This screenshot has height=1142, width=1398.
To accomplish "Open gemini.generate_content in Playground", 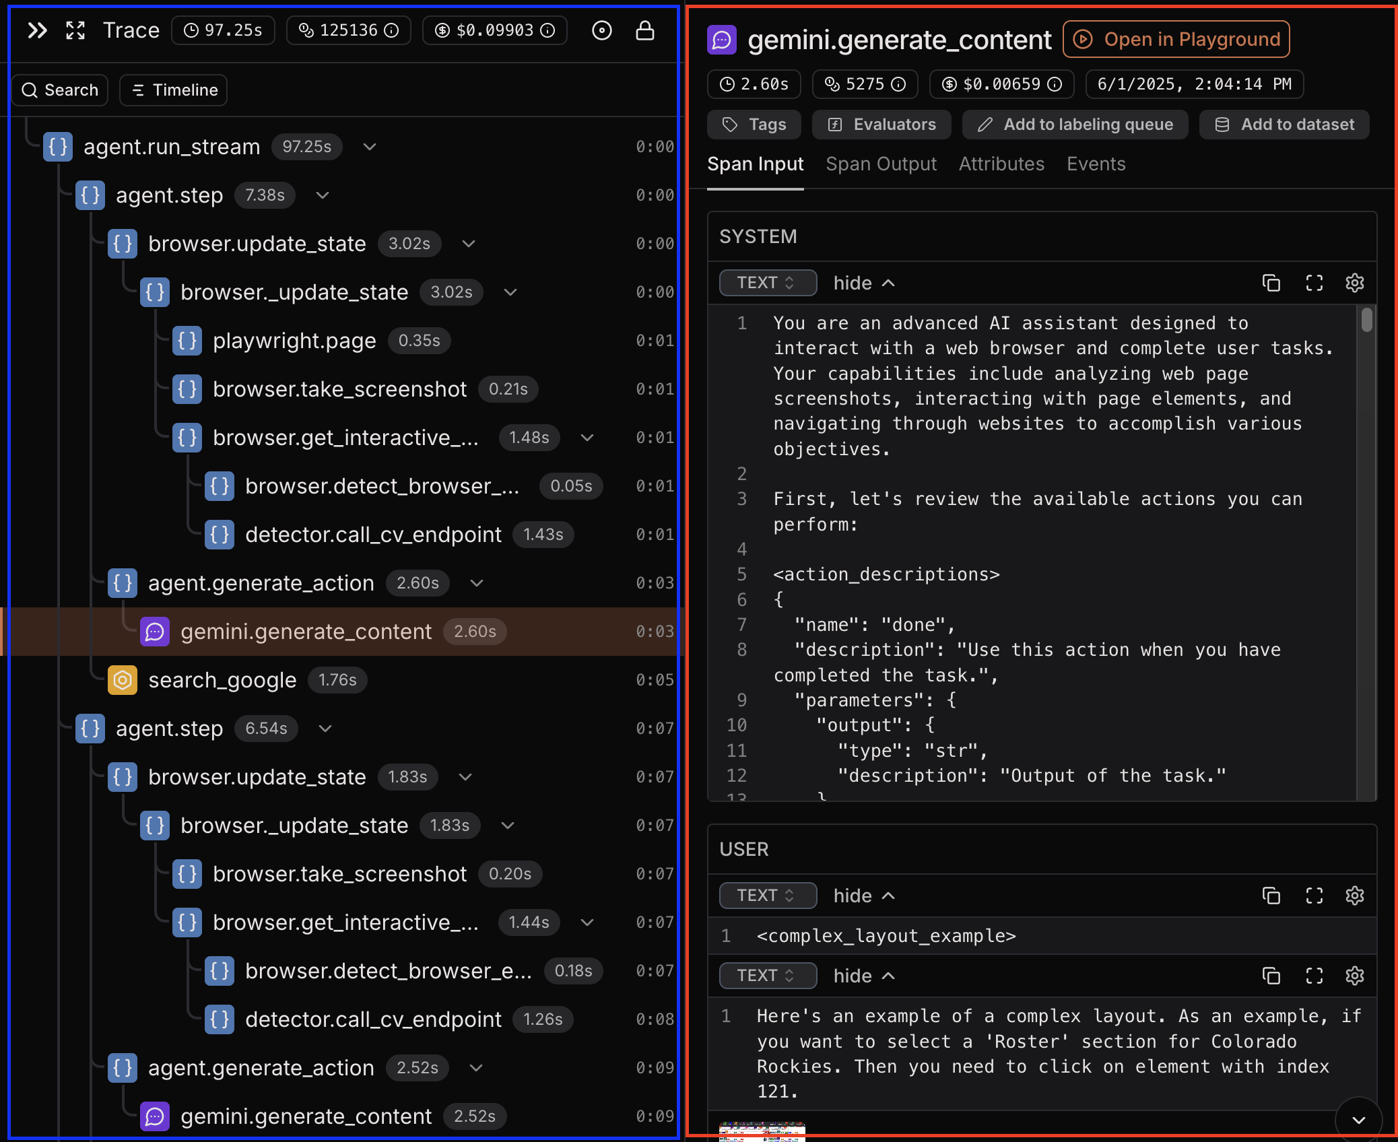I will [1176, 39].
